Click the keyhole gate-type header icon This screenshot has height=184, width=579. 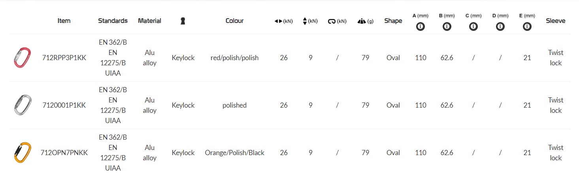click(x=183, y=21)
